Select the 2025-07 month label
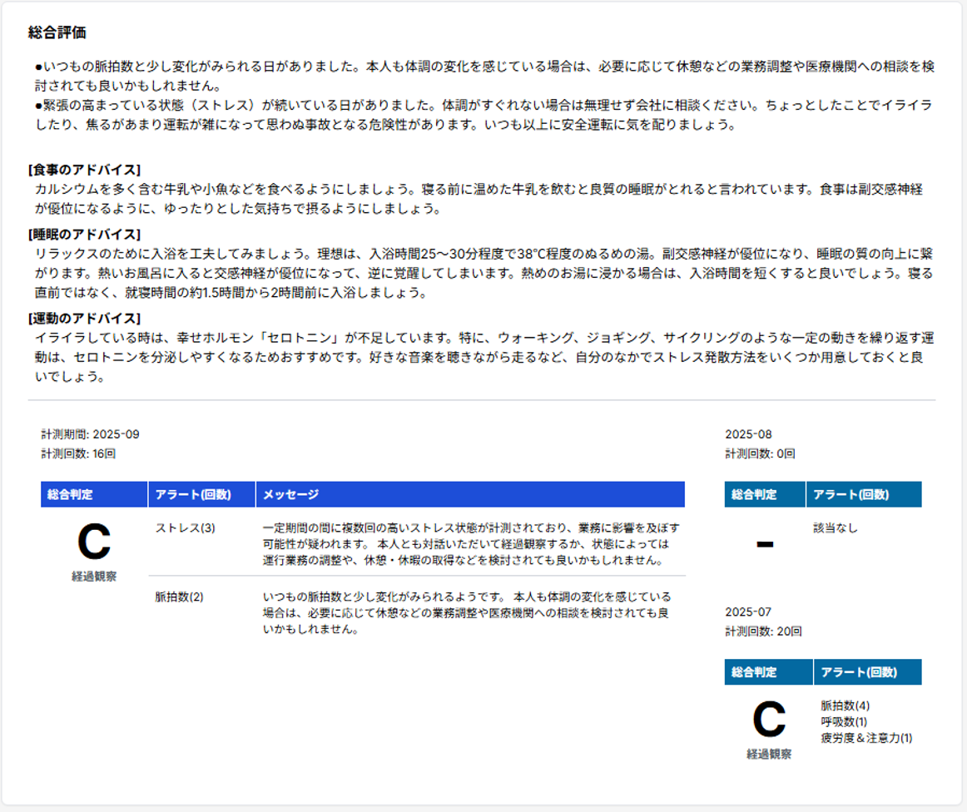 748,612
